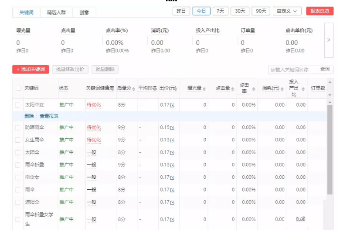345x236 pixels.
Task: Tick the select-all checkbox in table header
Action: pos(18,88)
